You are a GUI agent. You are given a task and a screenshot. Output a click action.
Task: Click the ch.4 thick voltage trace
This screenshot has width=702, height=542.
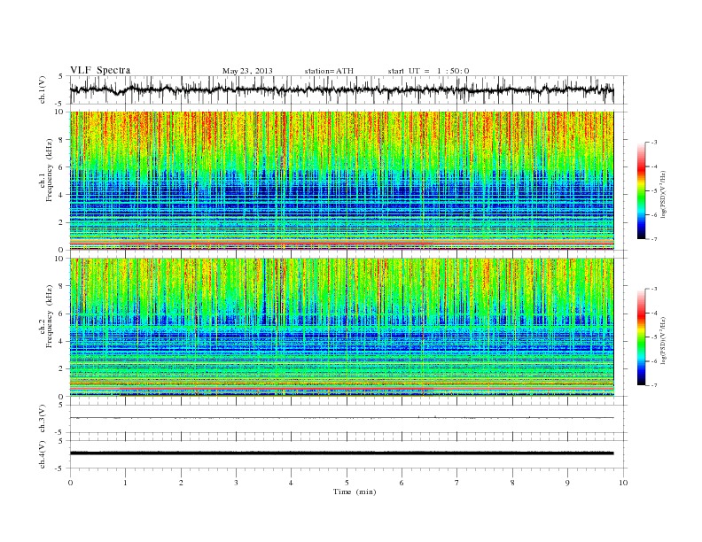[x=341, y=453]
